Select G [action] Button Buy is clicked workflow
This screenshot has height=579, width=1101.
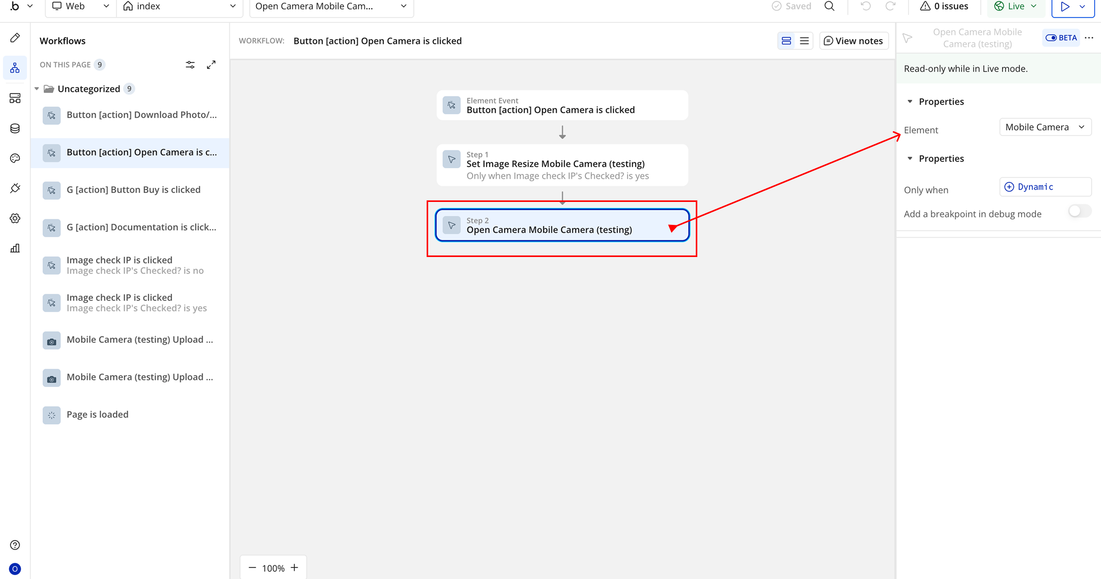pos(133,189)
